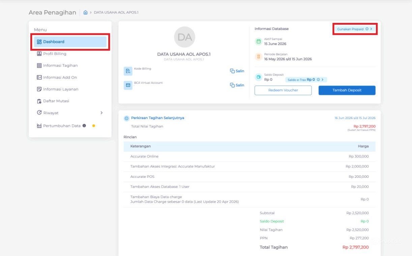Click the Accurate Online row

click(249, 157)
